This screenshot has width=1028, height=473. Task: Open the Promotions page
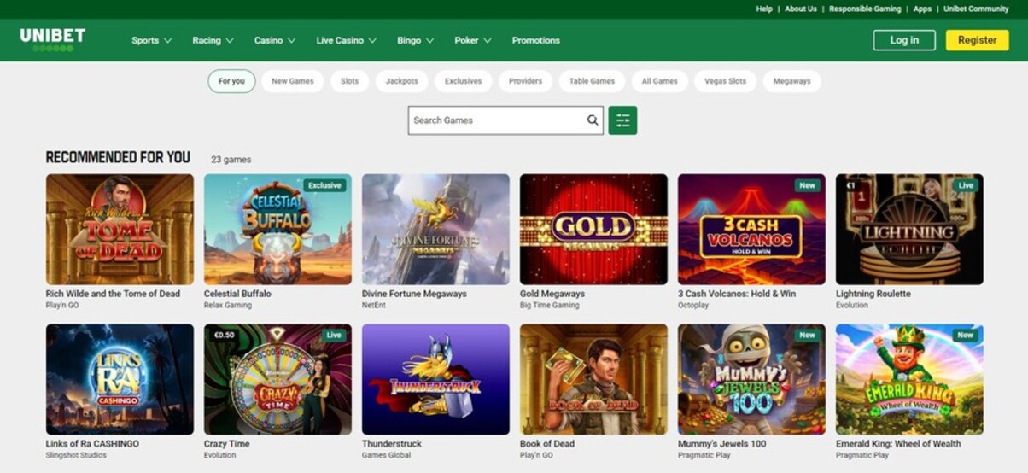coord(535,40)
